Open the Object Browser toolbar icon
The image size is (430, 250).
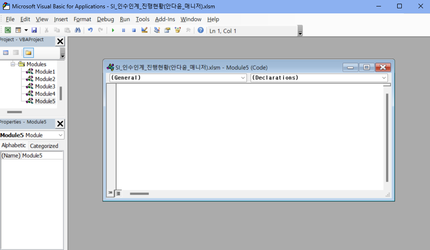pos(178,30)
